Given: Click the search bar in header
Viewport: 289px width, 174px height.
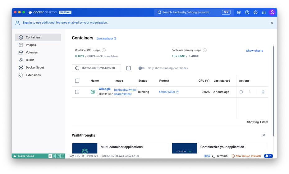Looking at the screenshot, I should (194, 12).
